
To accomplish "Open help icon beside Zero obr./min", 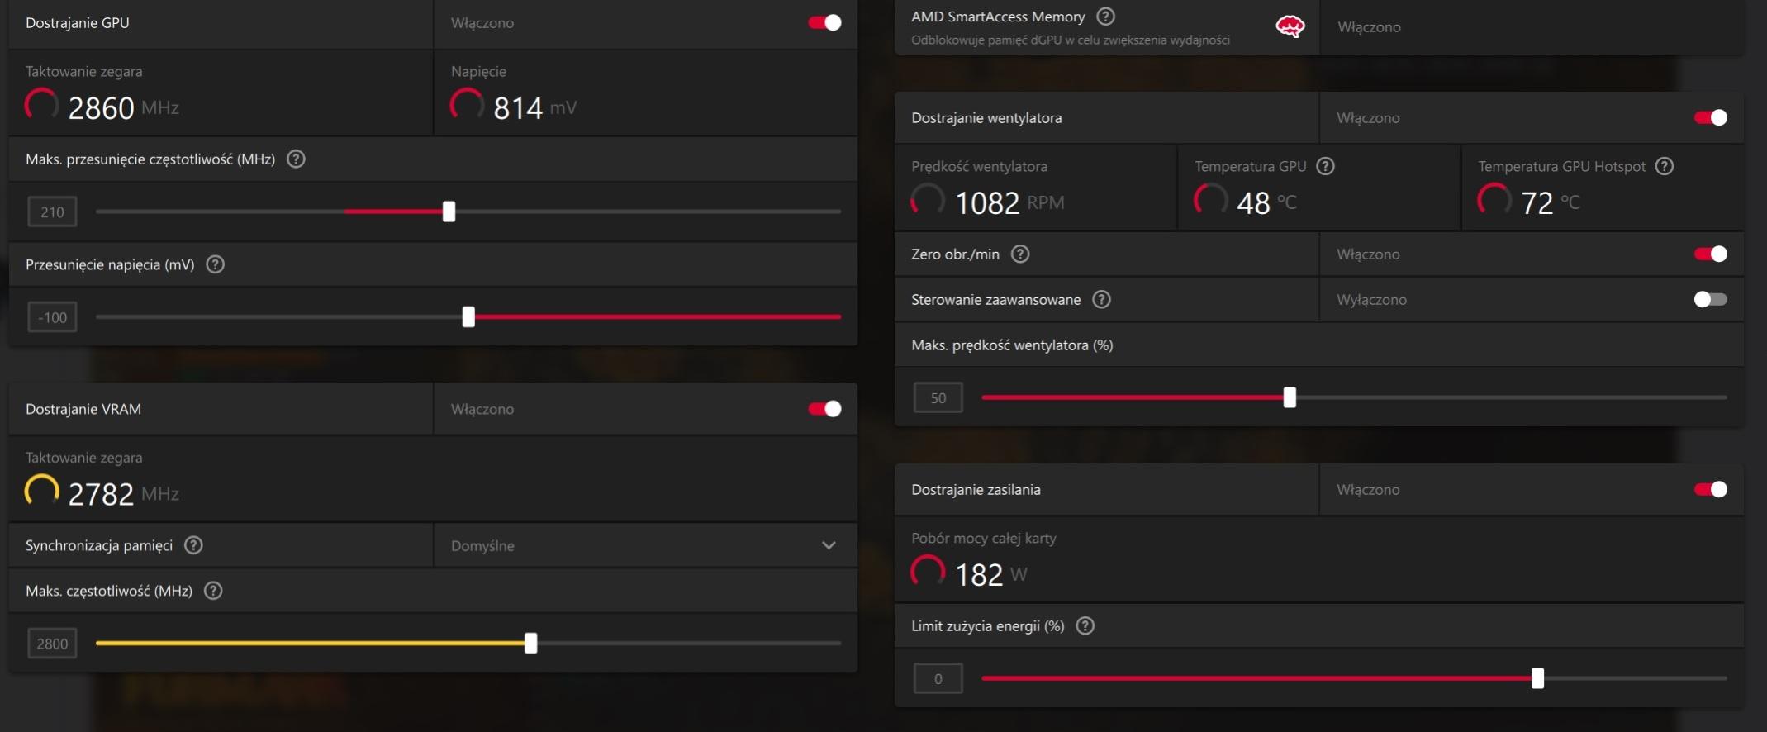I will coord(1020,254).
